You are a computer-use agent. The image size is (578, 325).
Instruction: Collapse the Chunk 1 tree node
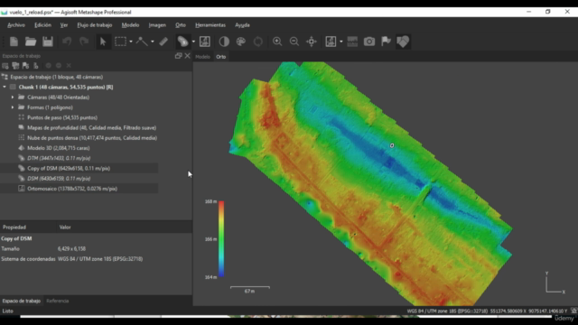tap(5, 87)
